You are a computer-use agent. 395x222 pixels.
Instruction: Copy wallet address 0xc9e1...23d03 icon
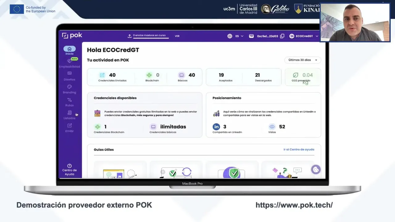[x=282, y=36]
